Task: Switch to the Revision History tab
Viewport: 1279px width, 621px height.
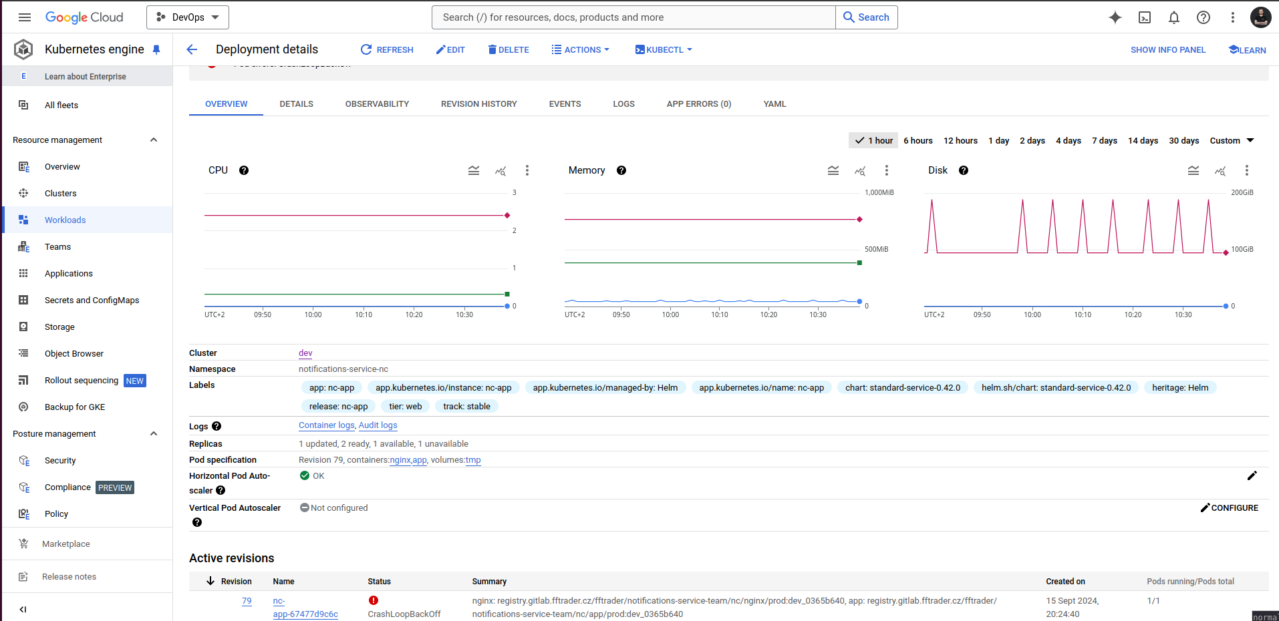Action: [x=478, y=104]
